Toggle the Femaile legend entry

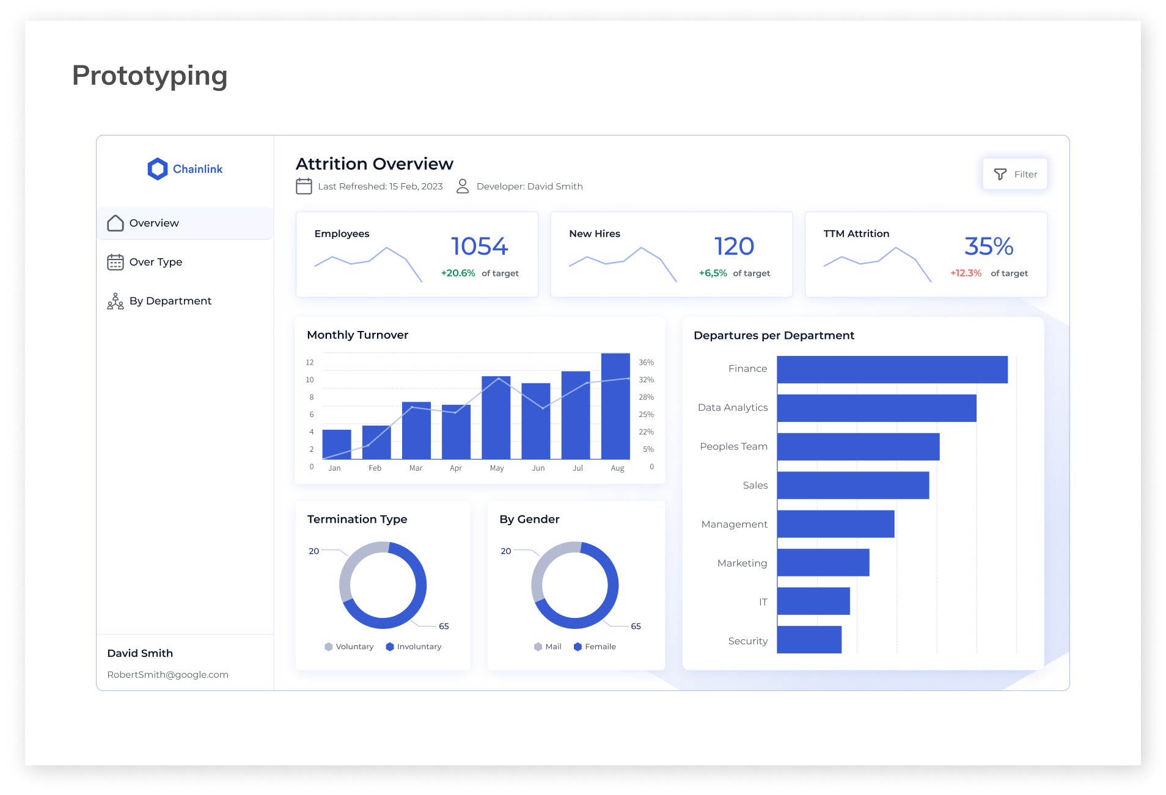[577, 647]
